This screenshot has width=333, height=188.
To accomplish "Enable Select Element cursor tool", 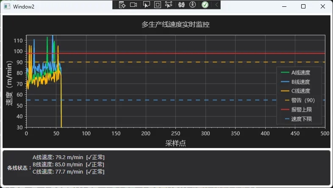I will [146, 5].
